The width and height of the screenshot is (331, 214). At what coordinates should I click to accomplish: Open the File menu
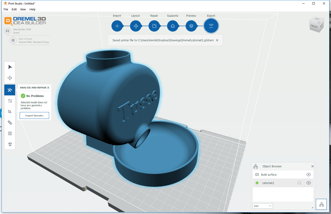6,9
